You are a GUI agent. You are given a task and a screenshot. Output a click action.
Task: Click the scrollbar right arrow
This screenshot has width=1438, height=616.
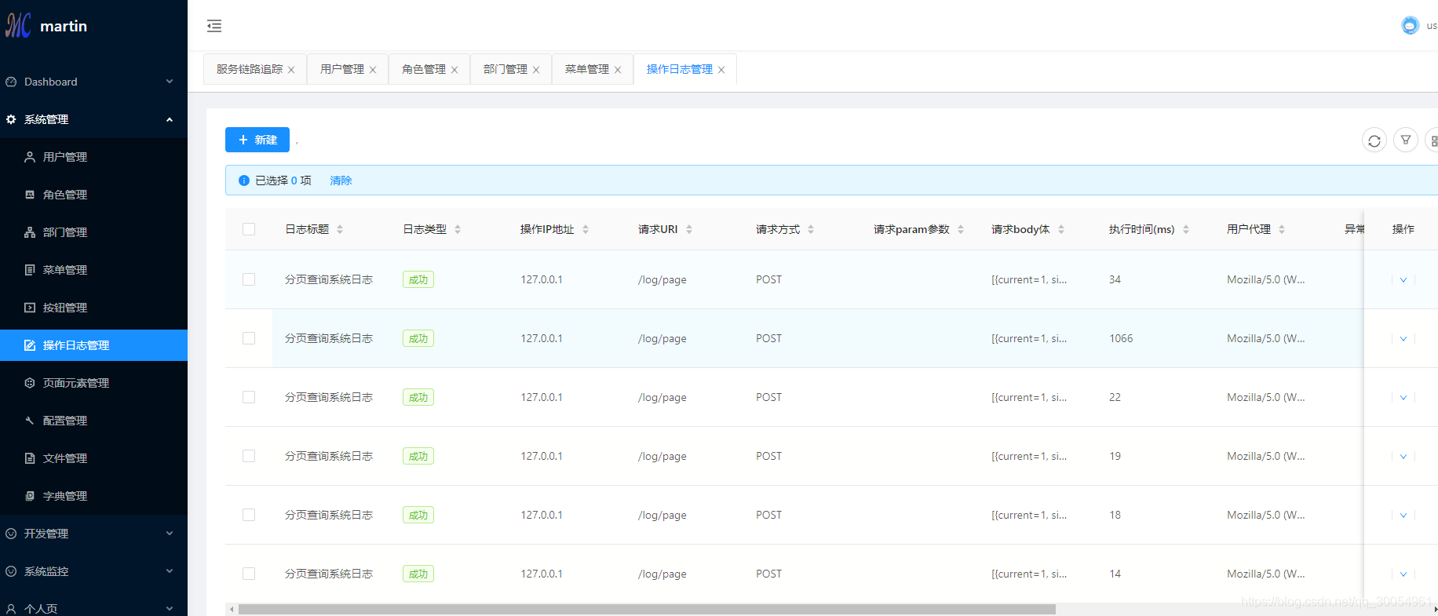pyautogui.click(x=1435, y=609)
